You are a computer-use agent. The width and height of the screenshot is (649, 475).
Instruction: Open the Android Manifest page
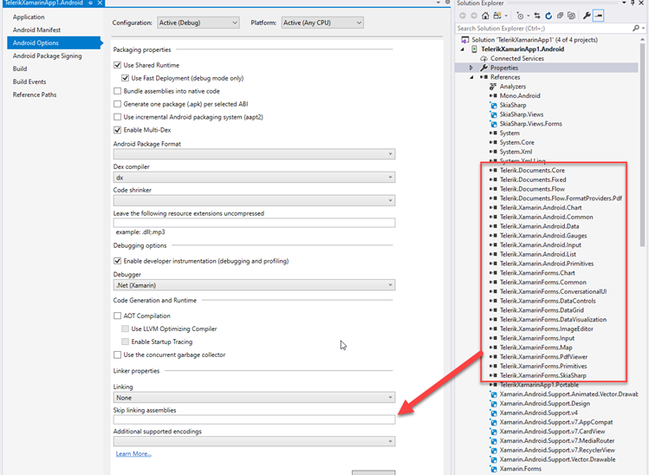[x=36, y=29]
